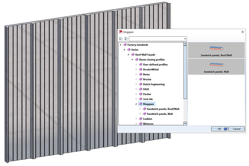Select the Series tree item

135,50
